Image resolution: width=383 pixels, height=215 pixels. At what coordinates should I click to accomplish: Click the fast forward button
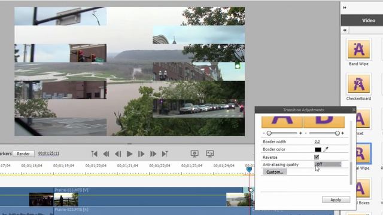153,154
